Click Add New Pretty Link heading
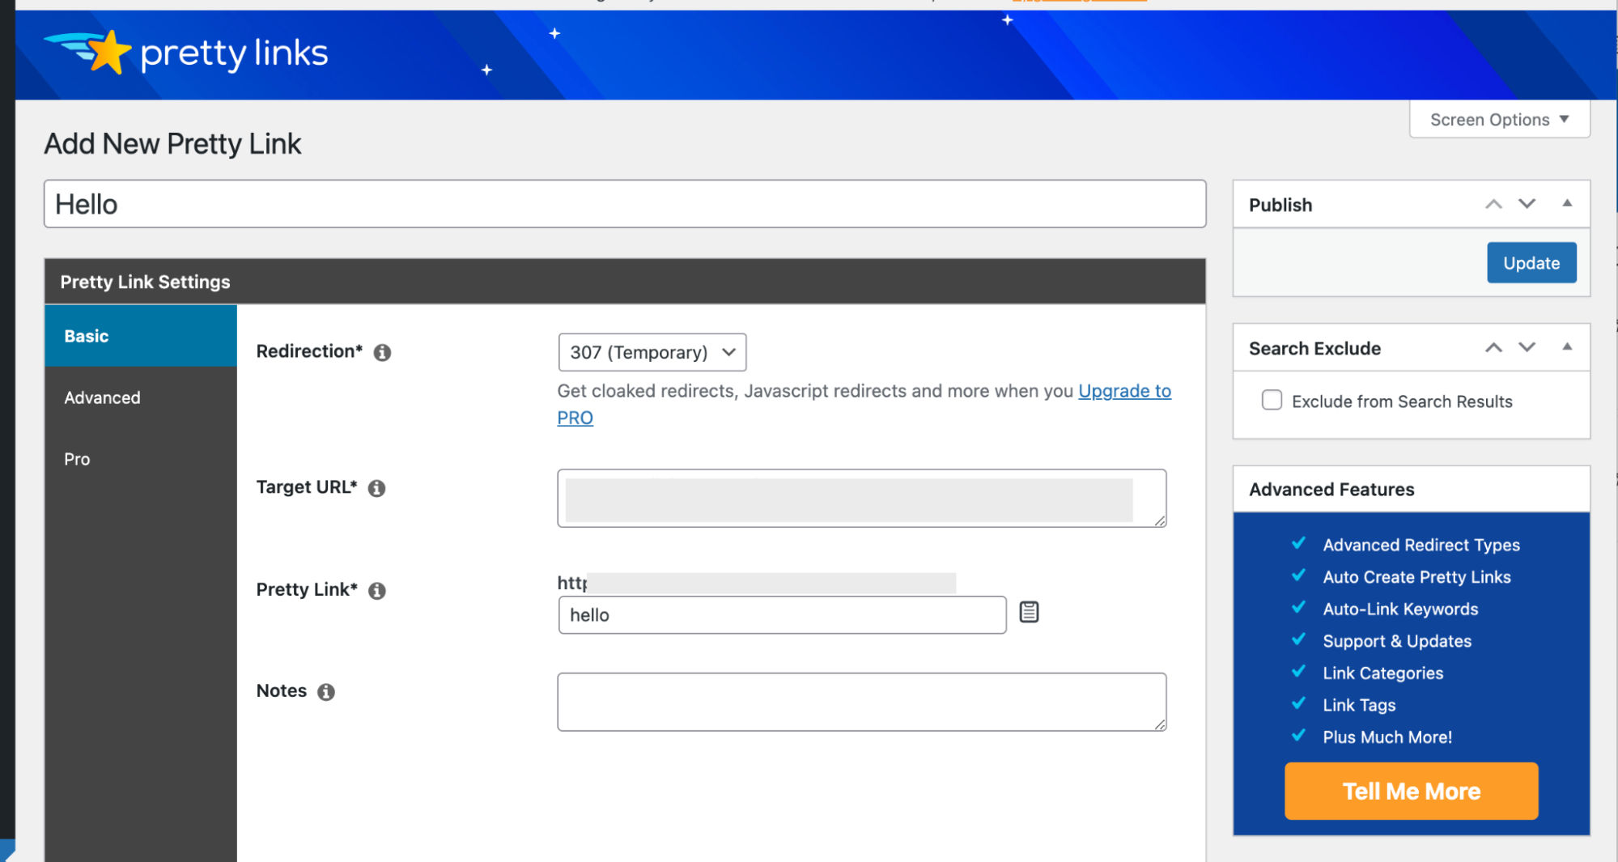The image size is (1618, 862). [x=172, y=144]
